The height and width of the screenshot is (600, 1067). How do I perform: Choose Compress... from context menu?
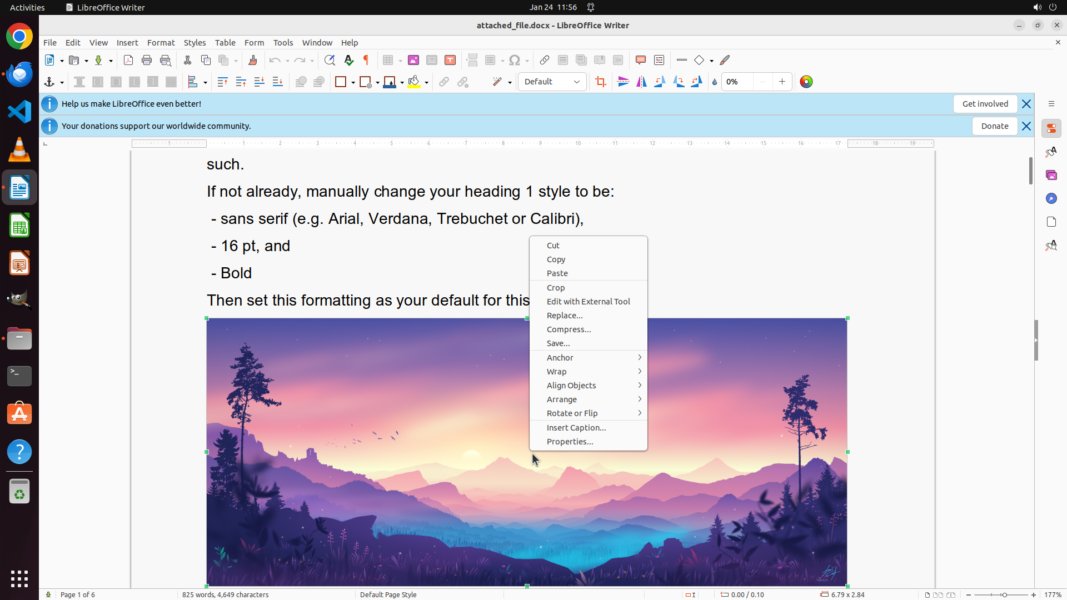[x=569, y=329]
